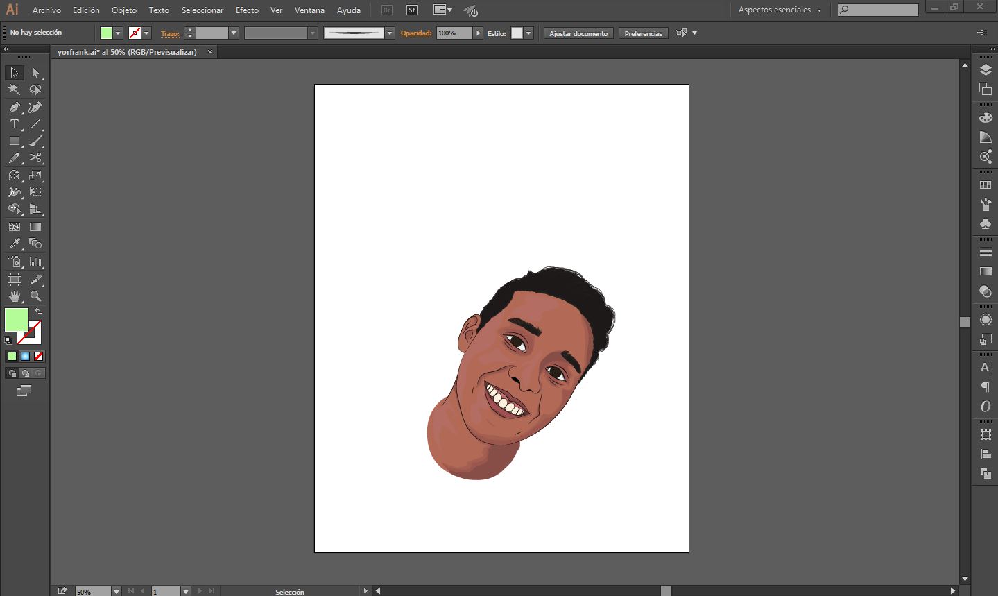998x596 pixels.
Task: Open the Efecto menu
Action: tap(247, 10)
